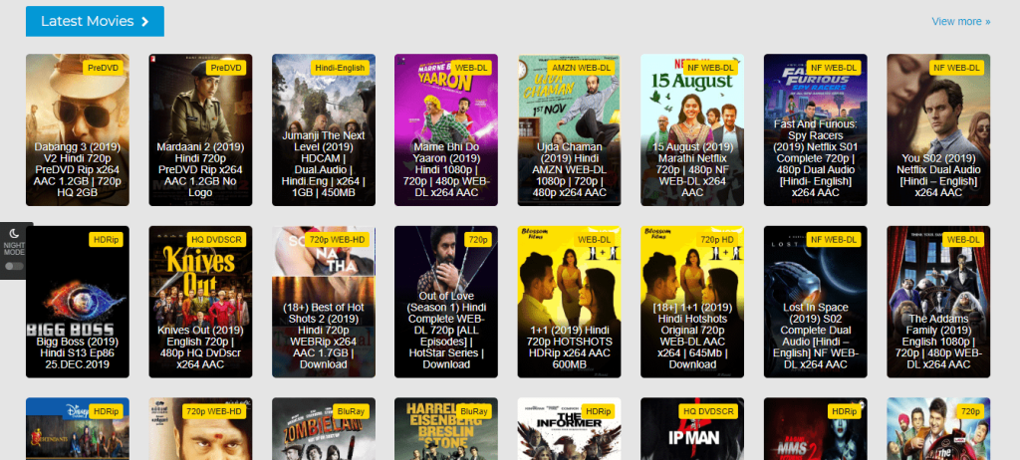Click the Marne Bhi Do Yaaron poster
Screen dimensions: 1020x460
446,129
